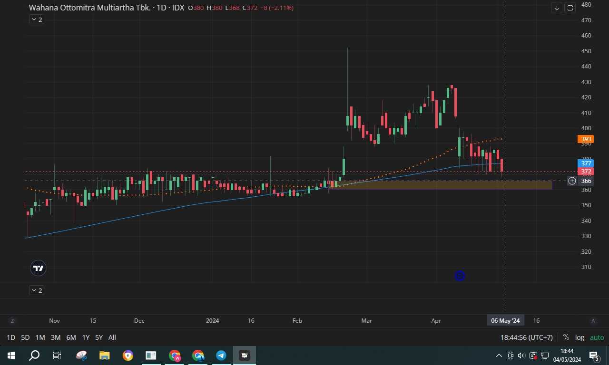The image size is (609, 365).
Task: Show hidden system tray icons chevron
Action: pyautogui.click(x=499, y=355)
